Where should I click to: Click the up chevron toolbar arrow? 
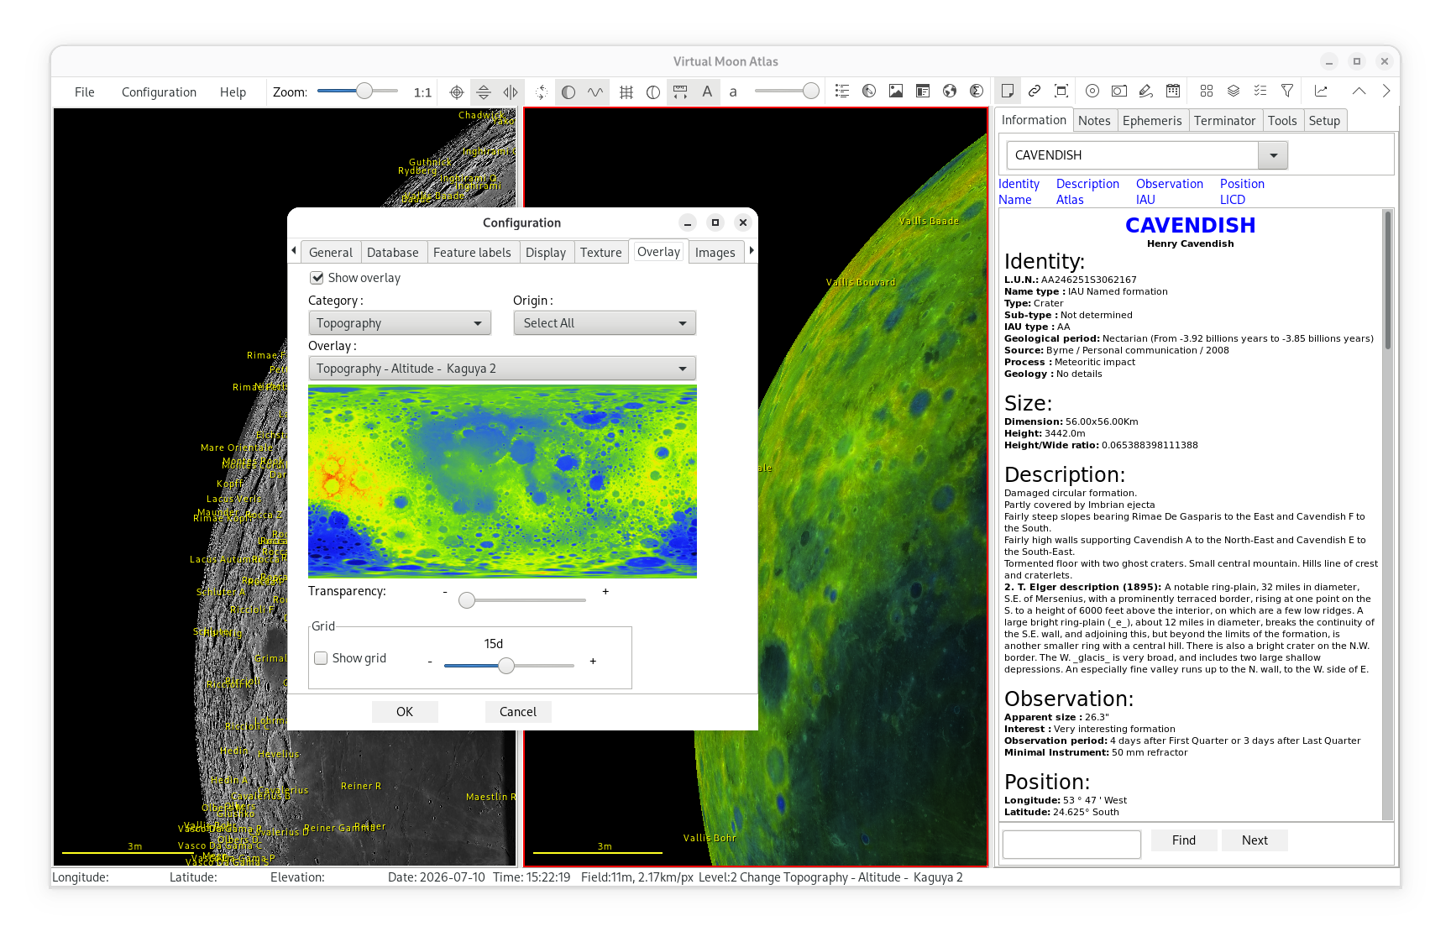tap(1359, 91)
